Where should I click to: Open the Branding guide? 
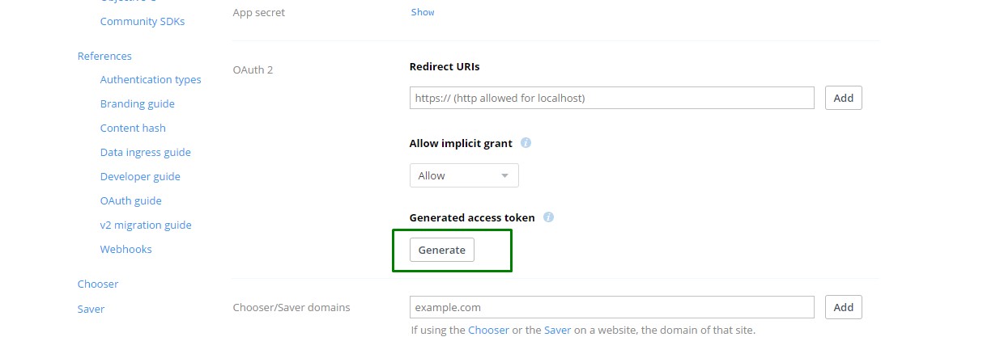click(x=137, y=103)
